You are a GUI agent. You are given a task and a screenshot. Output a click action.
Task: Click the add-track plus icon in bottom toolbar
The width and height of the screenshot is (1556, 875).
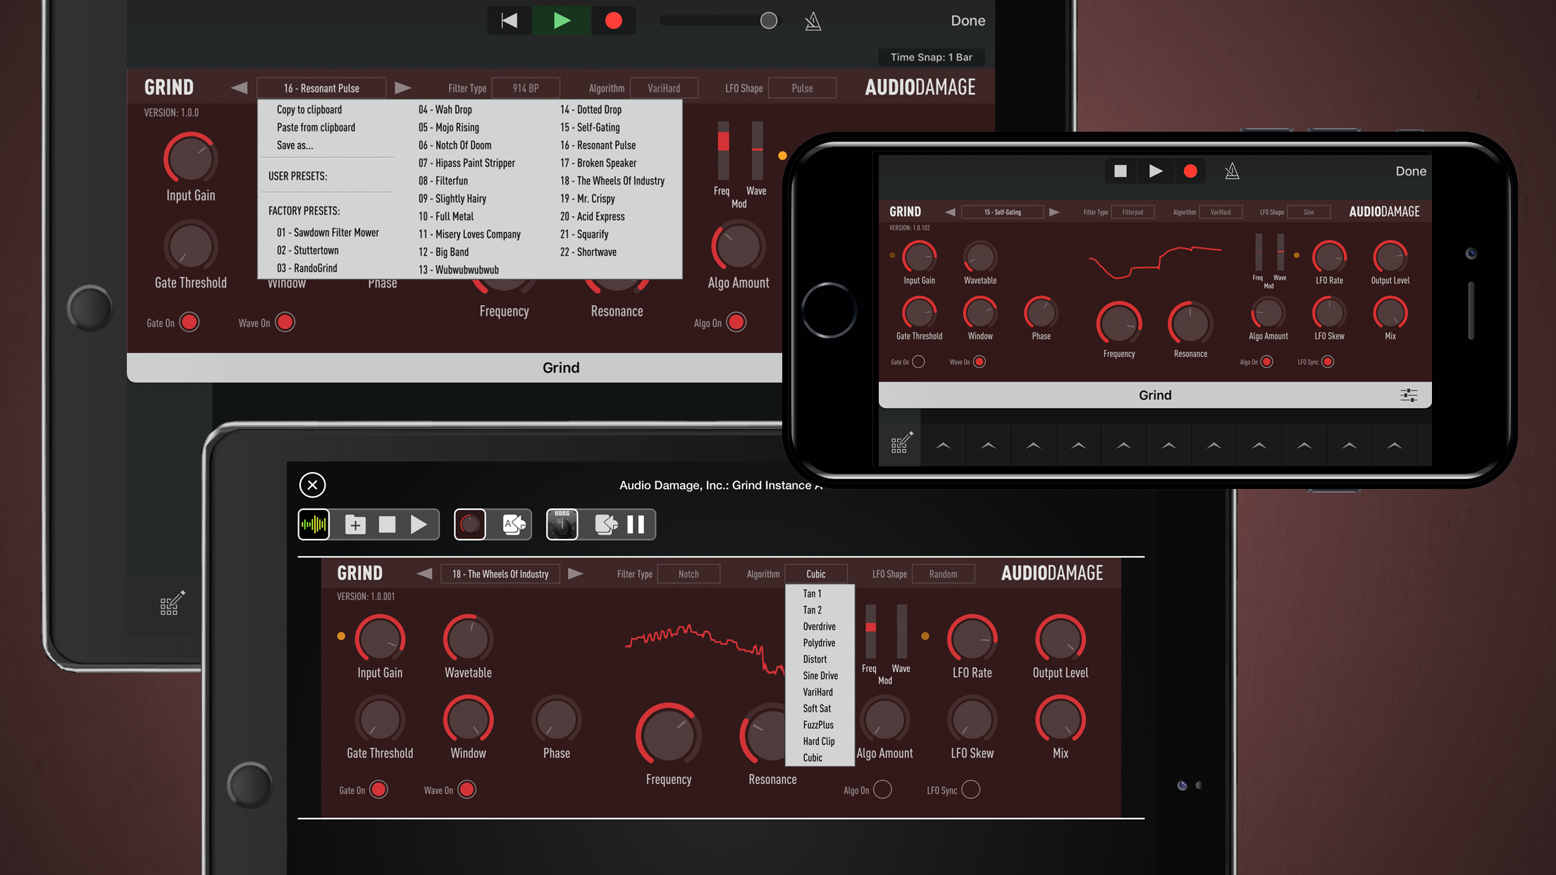[x=355, y=524]
